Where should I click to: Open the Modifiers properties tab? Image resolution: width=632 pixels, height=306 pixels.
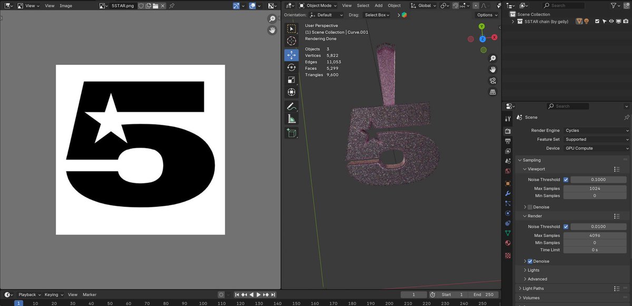pyautogui.click(x=508, y=193)
